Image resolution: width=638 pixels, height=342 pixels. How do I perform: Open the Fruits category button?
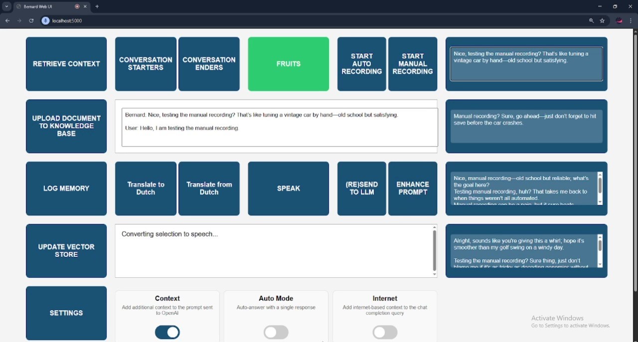click(x=288, y=64)
